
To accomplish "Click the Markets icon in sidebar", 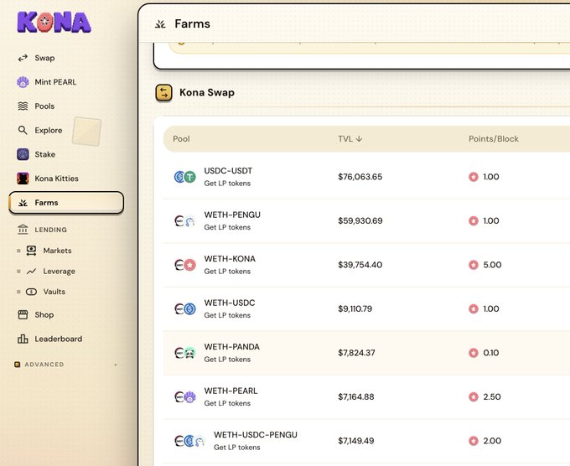I will 31,251.
